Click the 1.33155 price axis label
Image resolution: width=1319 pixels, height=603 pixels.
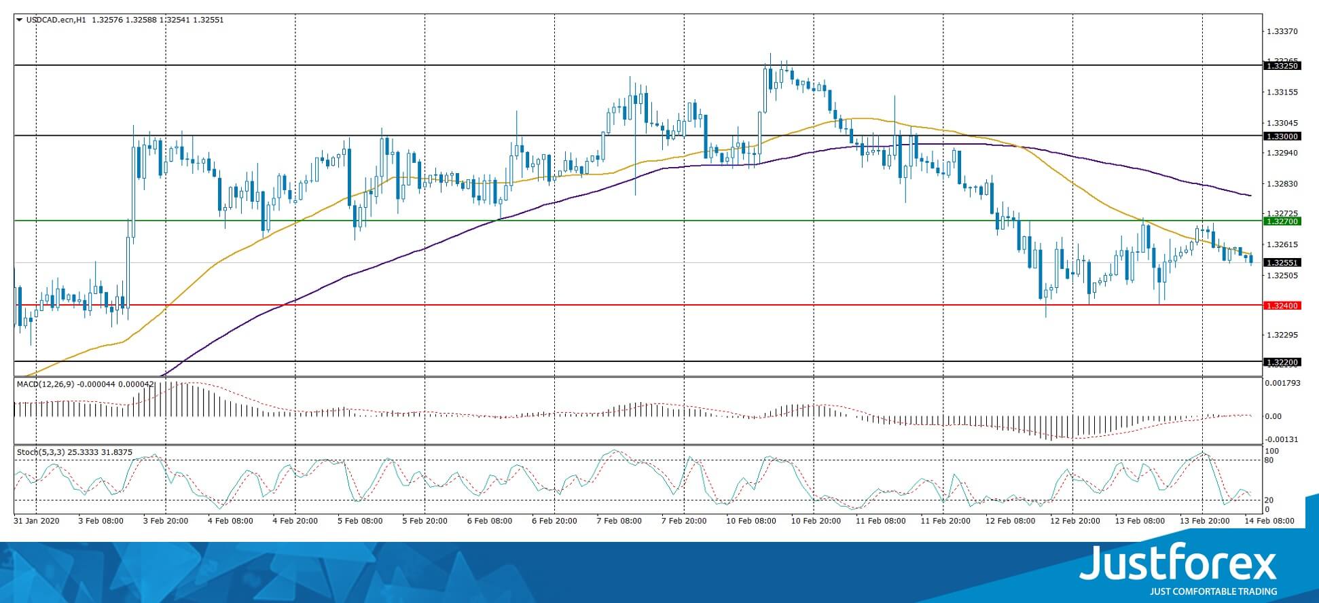click(x=1283, y=92)
